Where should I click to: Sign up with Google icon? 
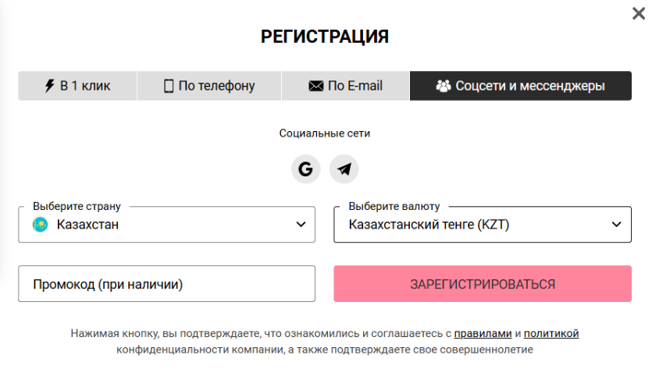pyautogui.click(x=305, y=169)
